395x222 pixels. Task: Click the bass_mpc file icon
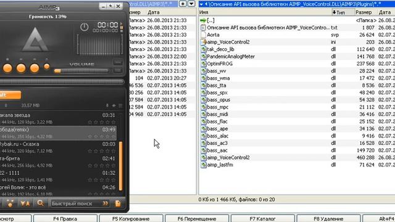coord(204,107)
